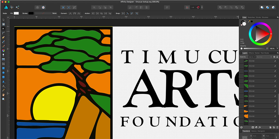
Task: Select the Rounded Rectangle tool
Action: pyautogui.click(x=3, y=77)
